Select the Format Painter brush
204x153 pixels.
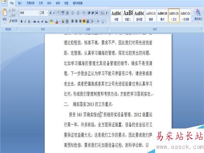click(x=10, y=21)
